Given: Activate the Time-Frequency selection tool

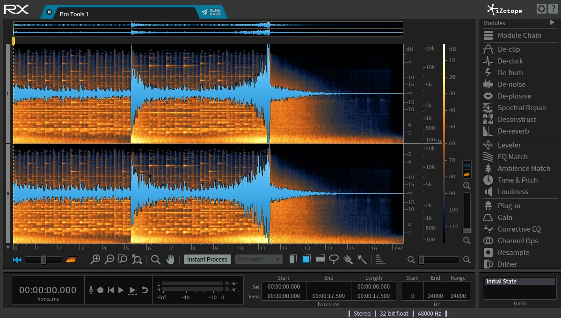Looking at the screenshot, I should pos(306,260).
